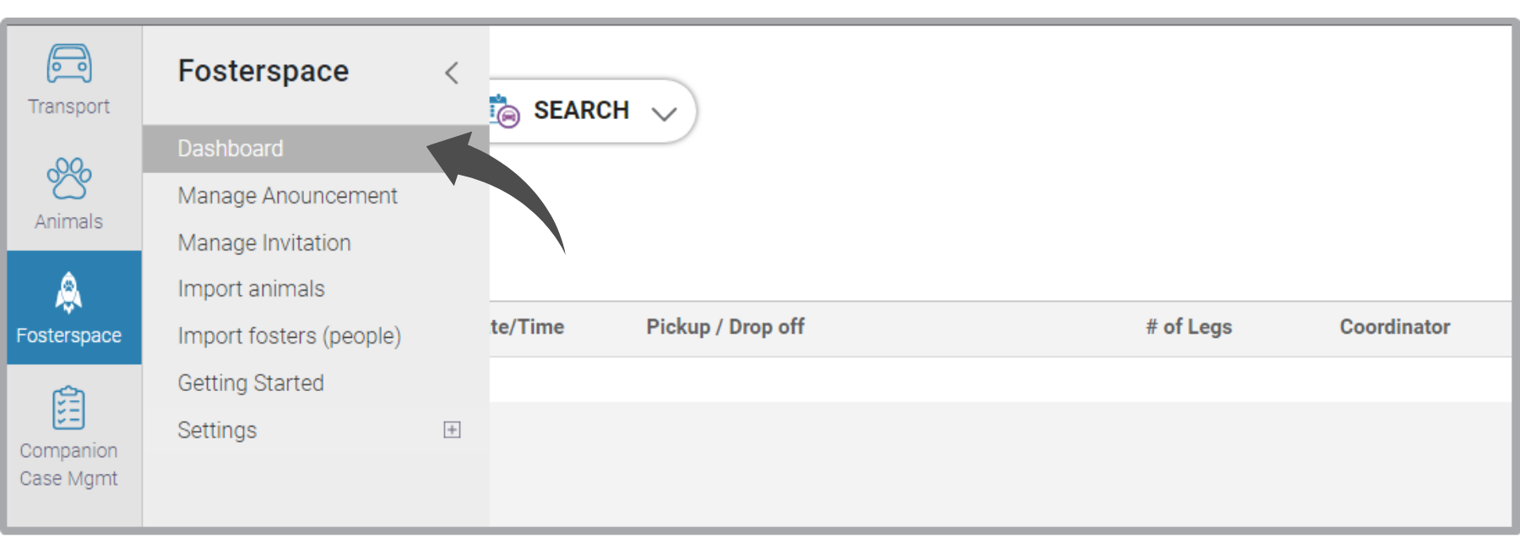Open Companion Case Mgmt clipboard icon

(x=68, y=408)
